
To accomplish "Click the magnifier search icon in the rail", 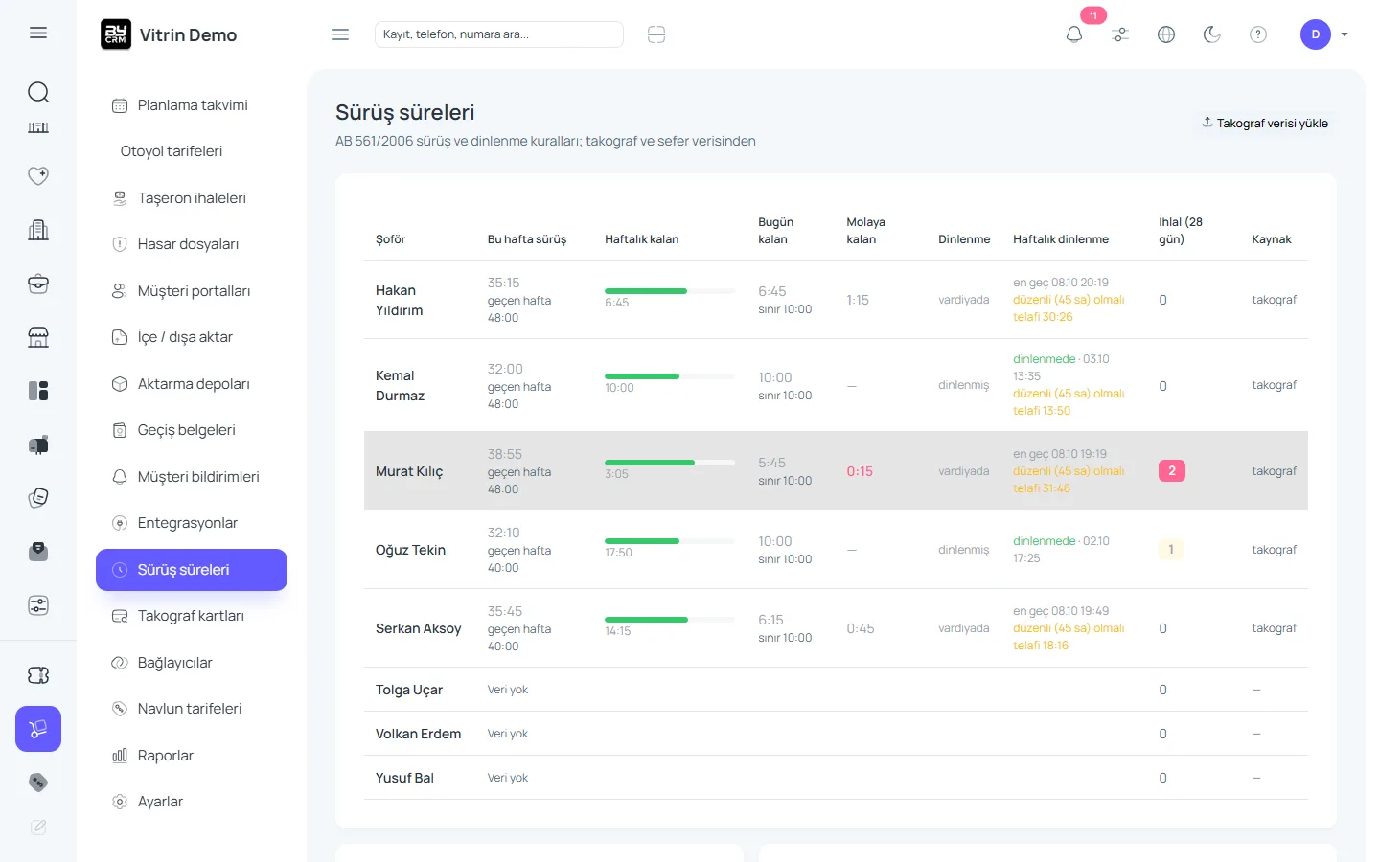I will coord(38,92).
